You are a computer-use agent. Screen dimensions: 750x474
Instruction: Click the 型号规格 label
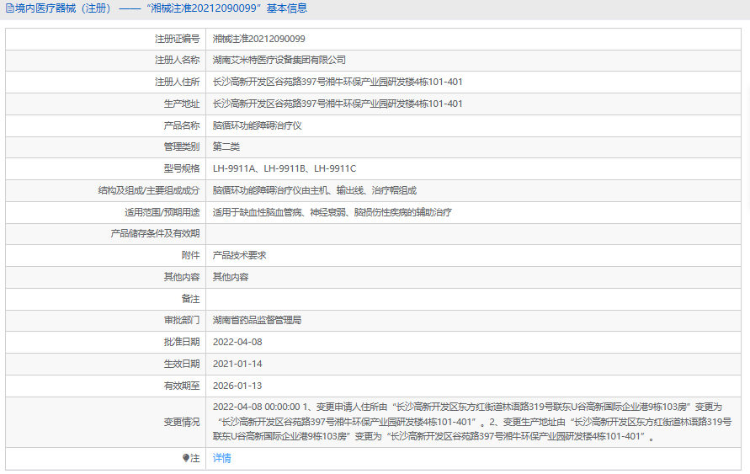point(182,168)
